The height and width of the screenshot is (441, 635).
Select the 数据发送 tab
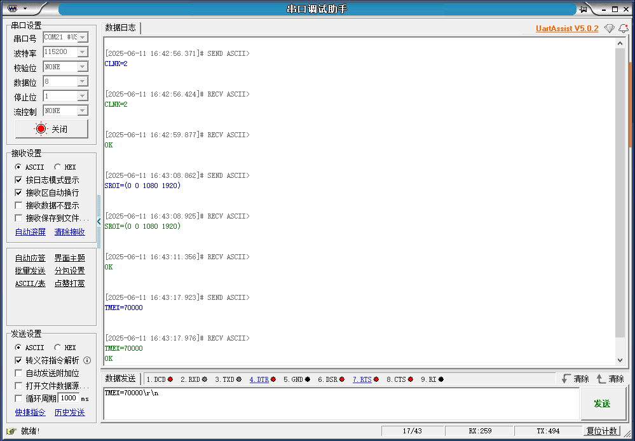(x=120, y=379)
